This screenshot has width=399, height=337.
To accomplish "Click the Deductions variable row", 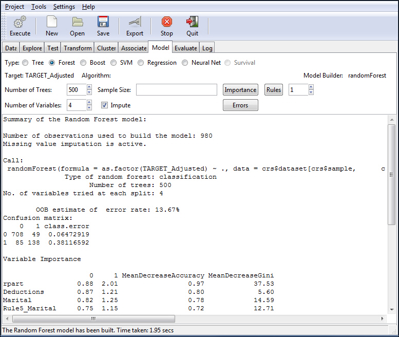I will click(139, 292).
